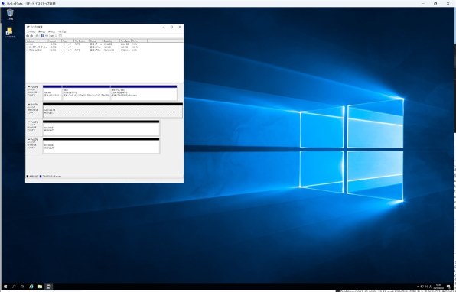The width and height of the screenshot is (456, 292).
Task: Open Help via the blue toolbar icon
Action: coord(42,36)
